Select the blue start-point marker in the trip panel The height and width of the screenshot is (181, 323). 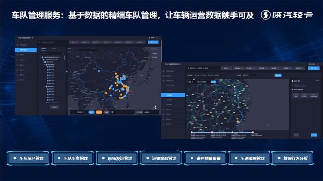(x=293, y=81)
